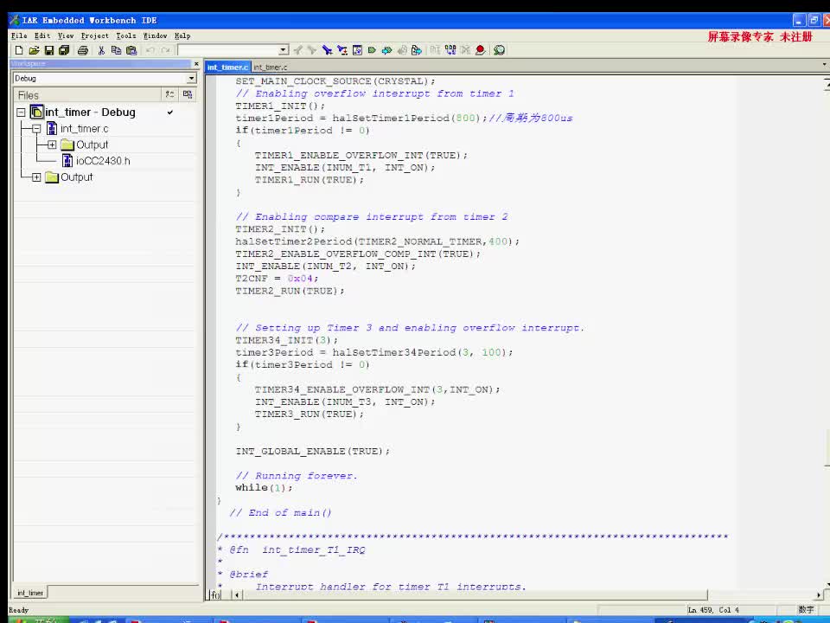Click the // End of main() comment

point(280,513)
